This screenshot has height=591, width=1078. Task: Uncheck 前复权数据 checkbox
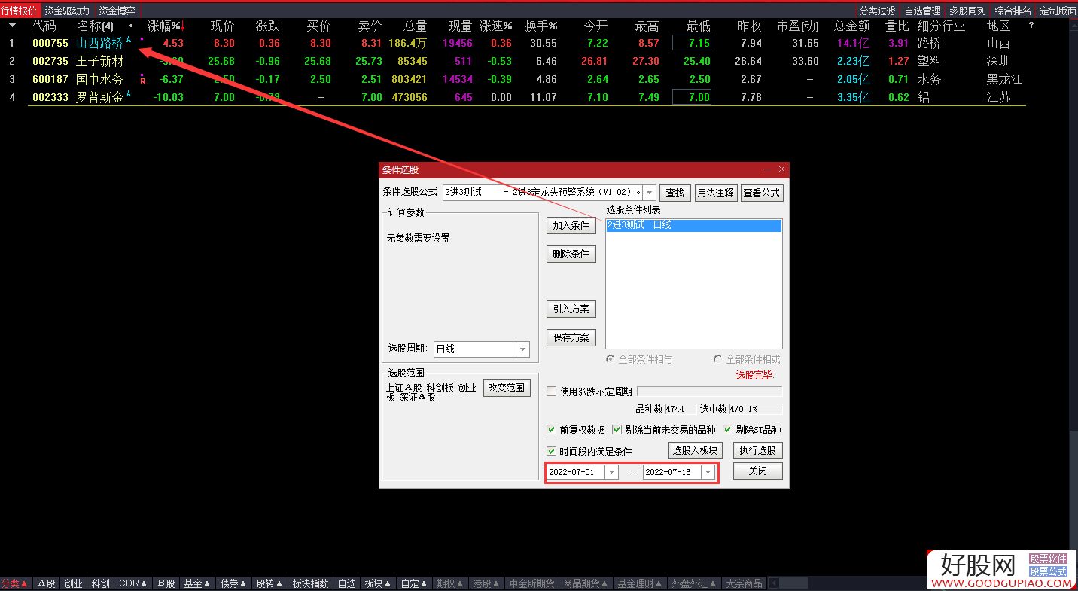point(552,430)
